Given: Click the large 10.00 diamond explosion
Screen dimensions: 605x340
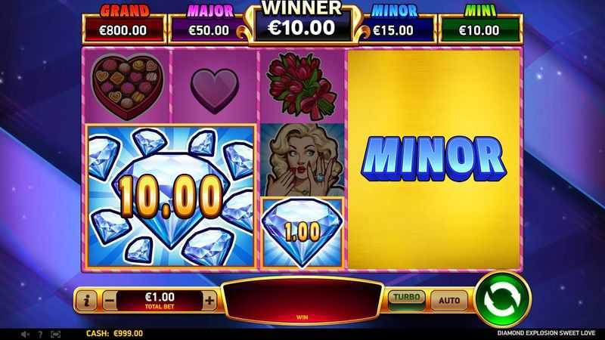Looking at the screenshot, I should (x=171, y=196).
